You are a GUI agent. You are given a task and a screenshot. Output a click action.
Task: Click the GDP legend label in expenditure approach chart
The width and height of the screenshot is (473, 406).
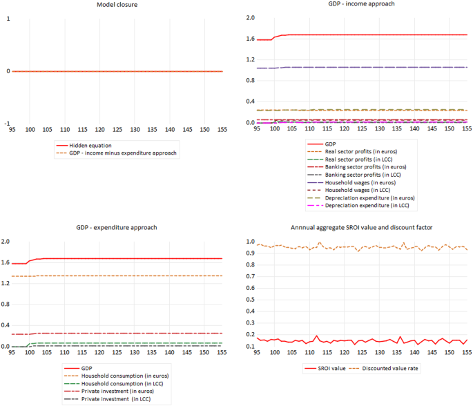[86, 368]
